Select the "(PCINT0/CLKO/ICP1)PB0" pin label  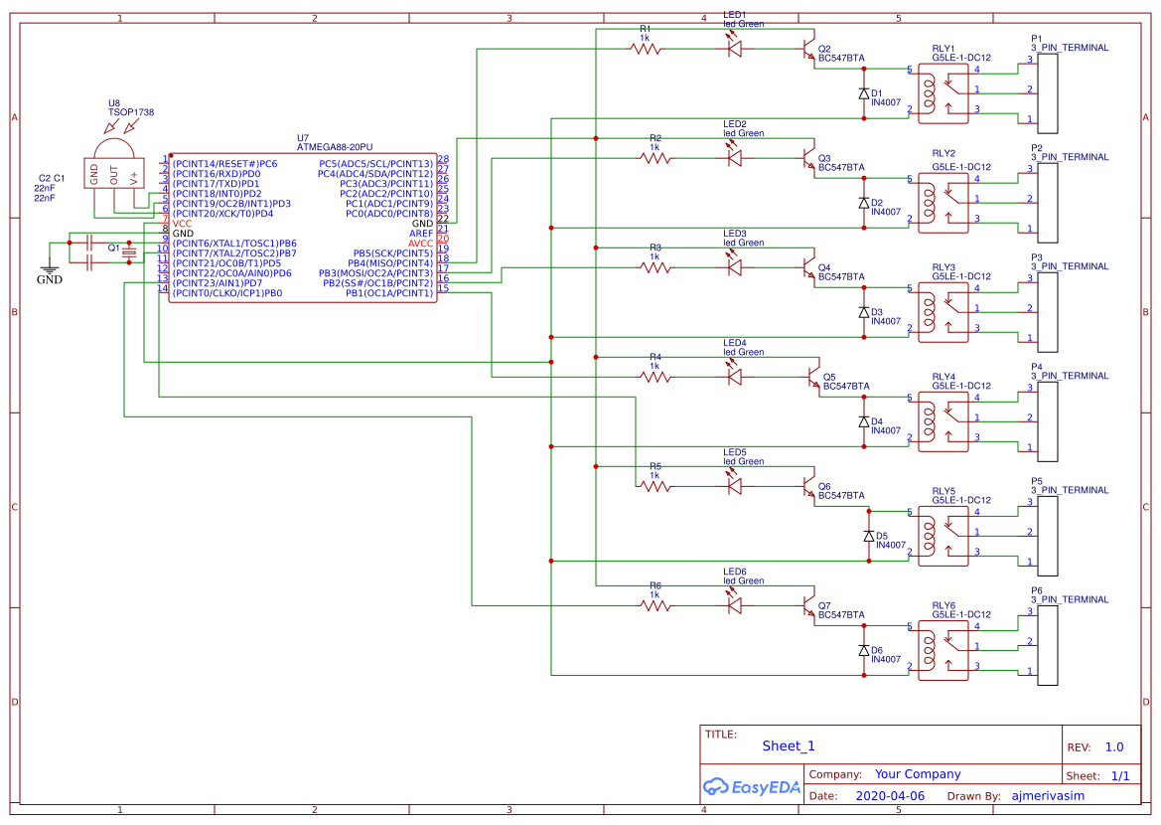[227, 293]
